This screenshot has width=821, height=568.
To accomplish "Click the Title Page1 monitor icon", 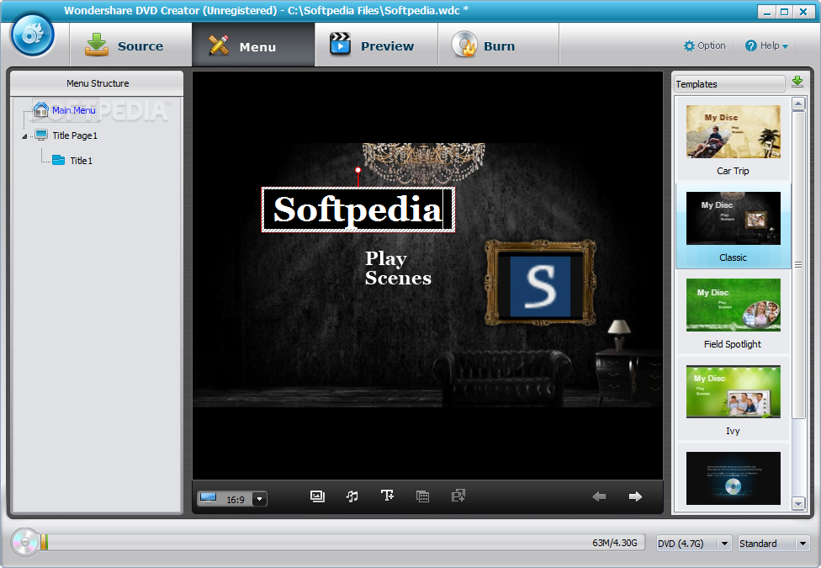I will tap(41, 135).
